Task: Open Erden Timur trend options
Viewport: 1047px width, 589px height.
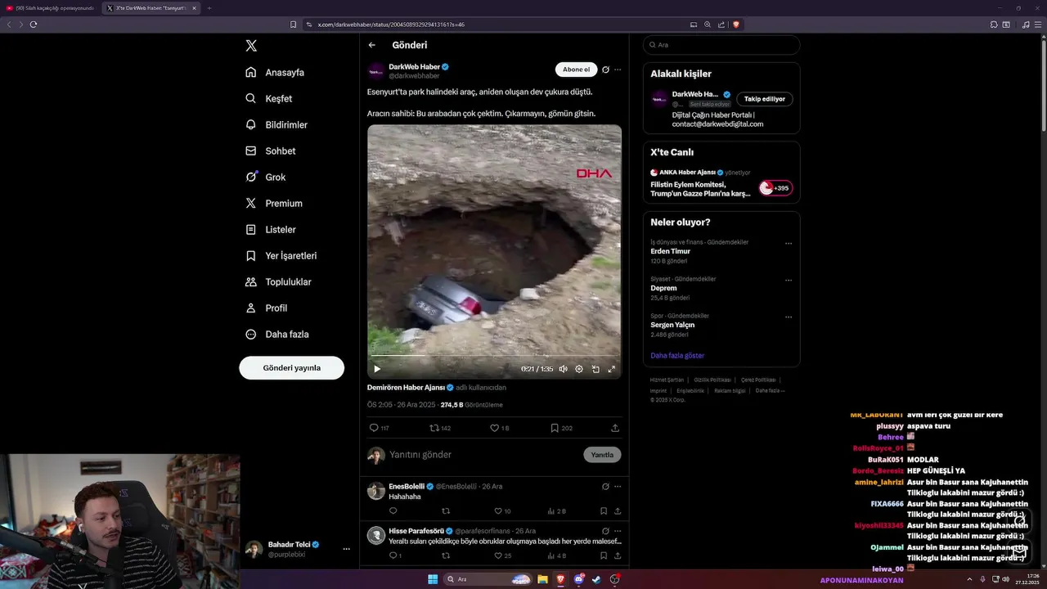Action: click(x=789, y=243)
